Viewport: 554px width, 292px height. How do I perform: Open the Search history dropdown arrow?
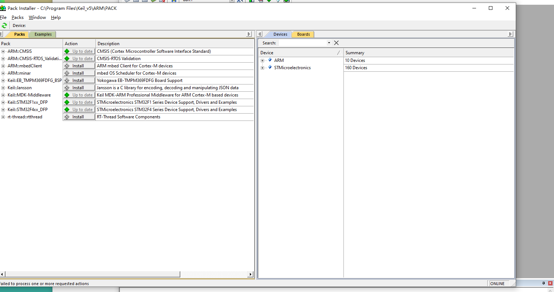(x=329, y=43)
